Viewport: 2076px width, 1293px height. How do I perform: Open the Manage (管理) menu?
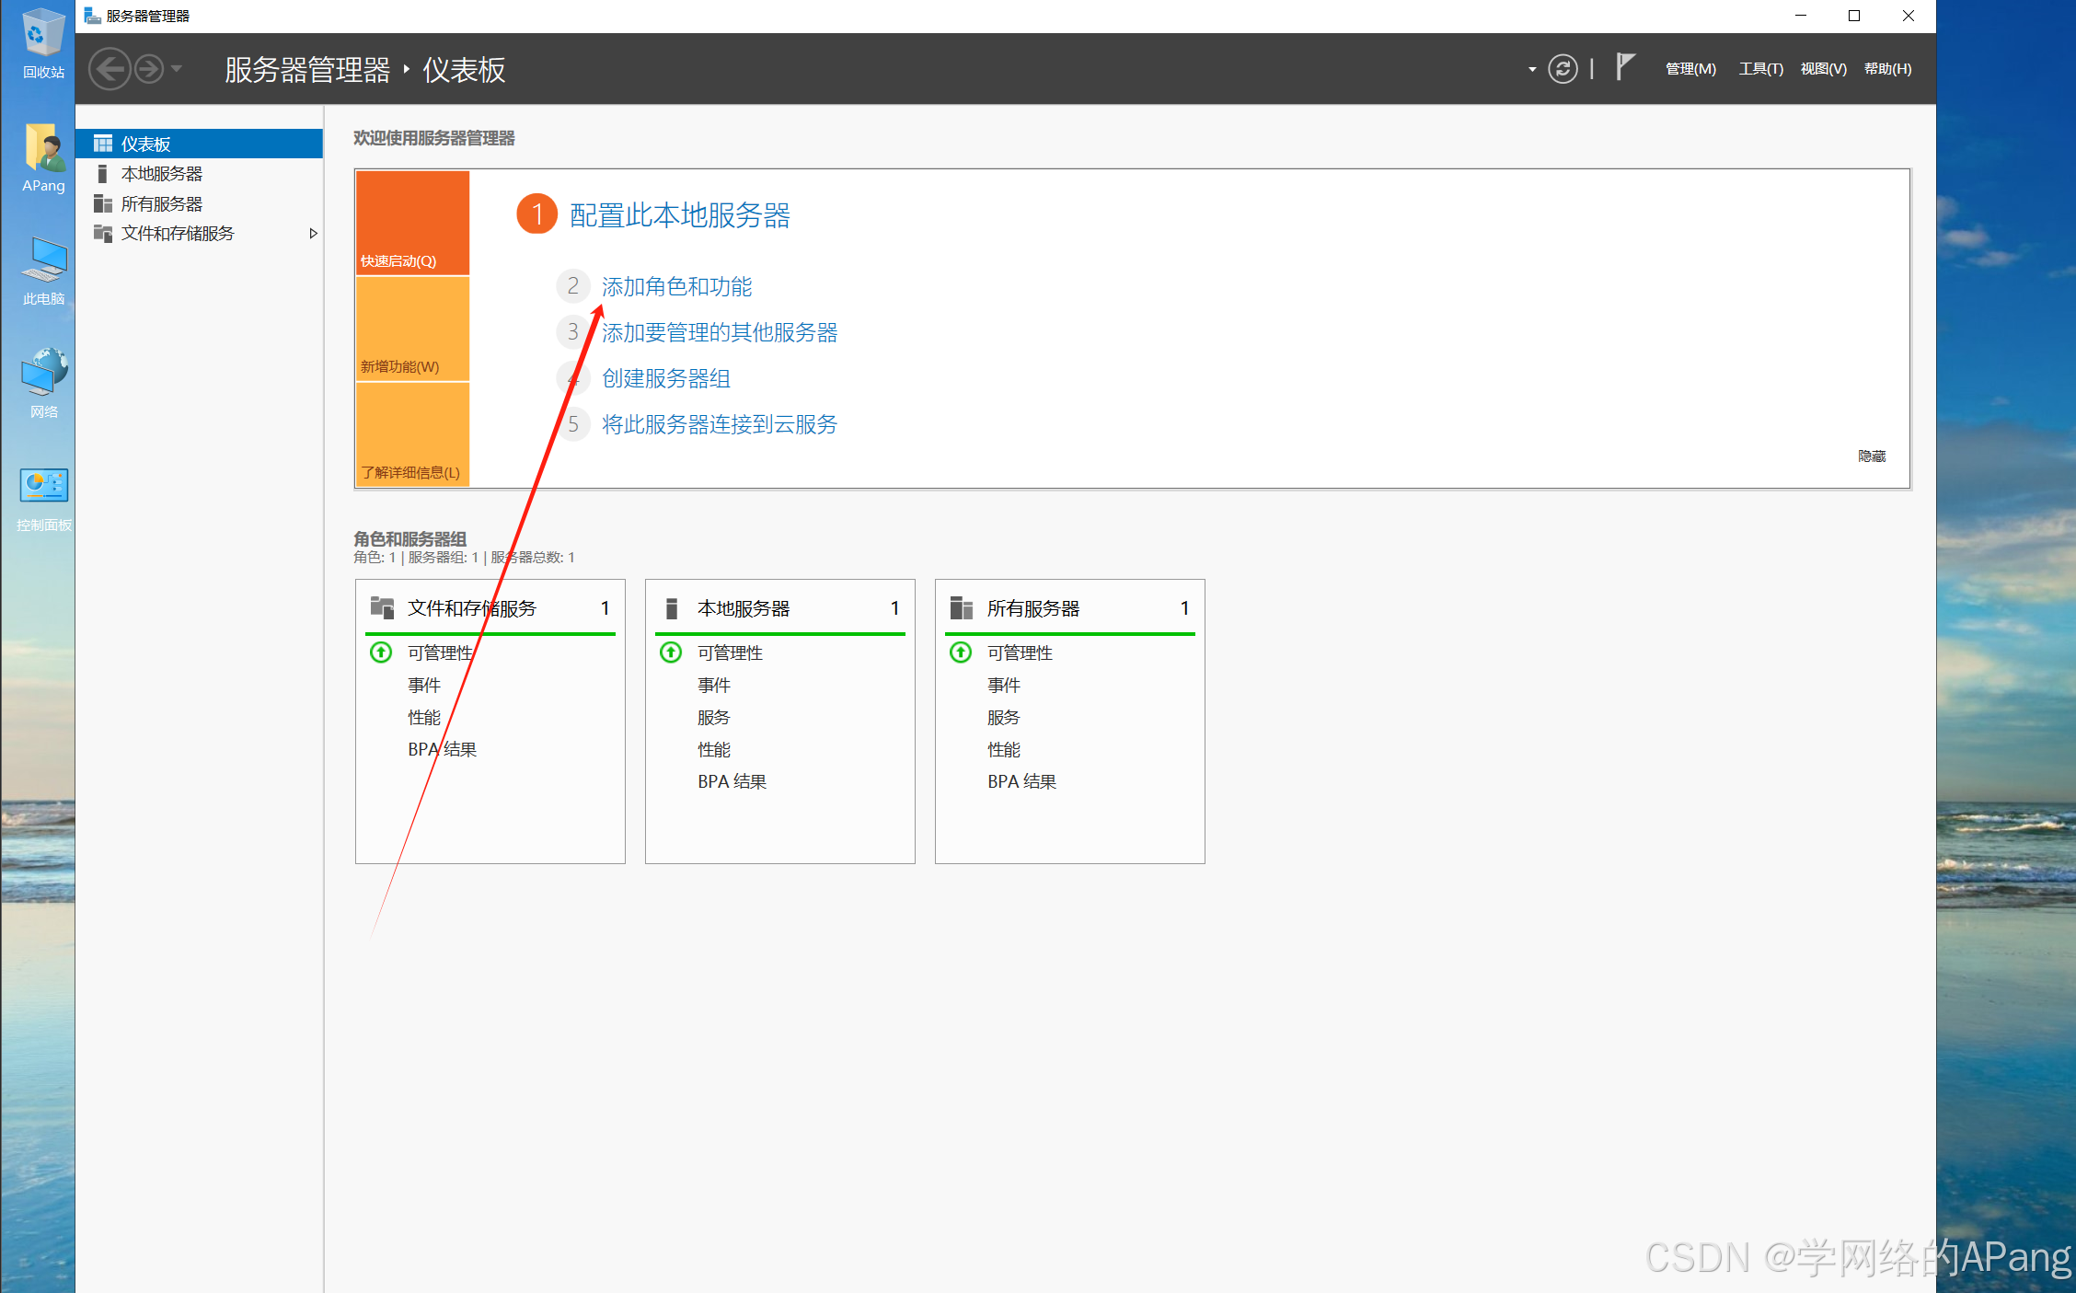tap(1690, 69)
